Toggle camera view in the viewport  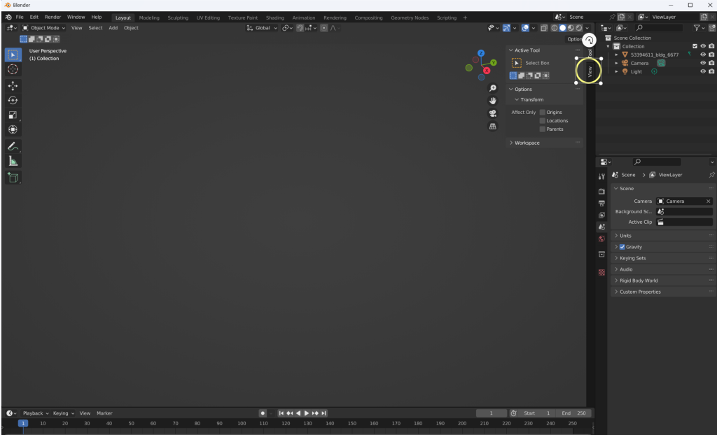pos(493,114)
